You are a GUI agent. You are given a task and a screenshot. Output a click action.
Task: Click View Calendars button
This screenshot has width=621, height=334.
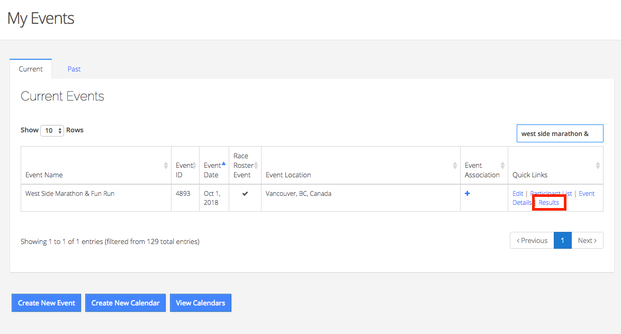pyautogui.click(x=201, y=303)
